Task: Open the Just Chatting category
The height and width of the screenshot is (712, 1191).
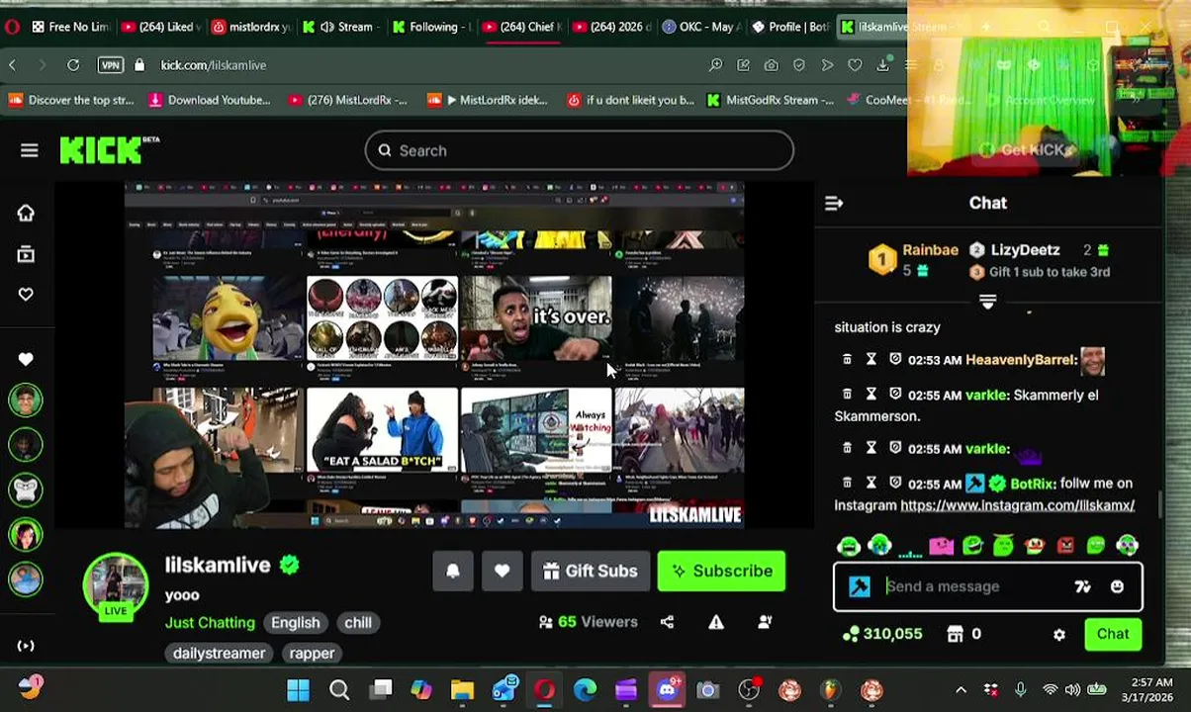Action: (210, 623)
